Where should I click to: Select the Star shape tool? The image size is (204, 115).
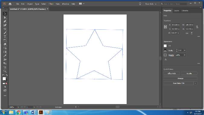coord(5,29)
